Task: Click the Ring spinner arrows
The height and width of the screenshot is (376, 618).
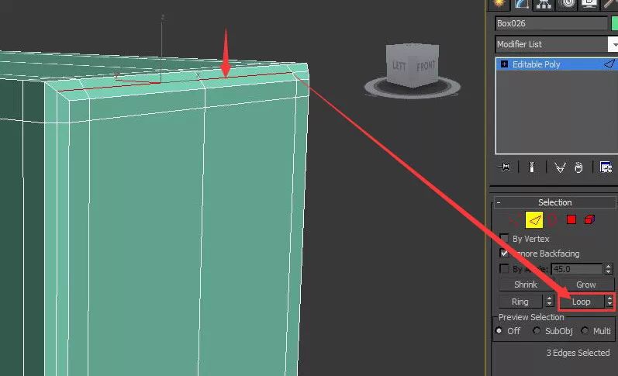Action: pos(550,302)
